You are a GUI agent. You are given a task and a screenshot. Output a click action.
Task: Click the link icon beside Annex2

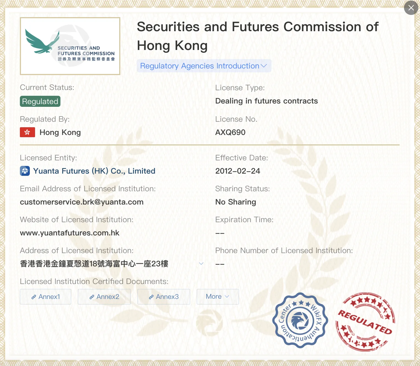[92, 297]
